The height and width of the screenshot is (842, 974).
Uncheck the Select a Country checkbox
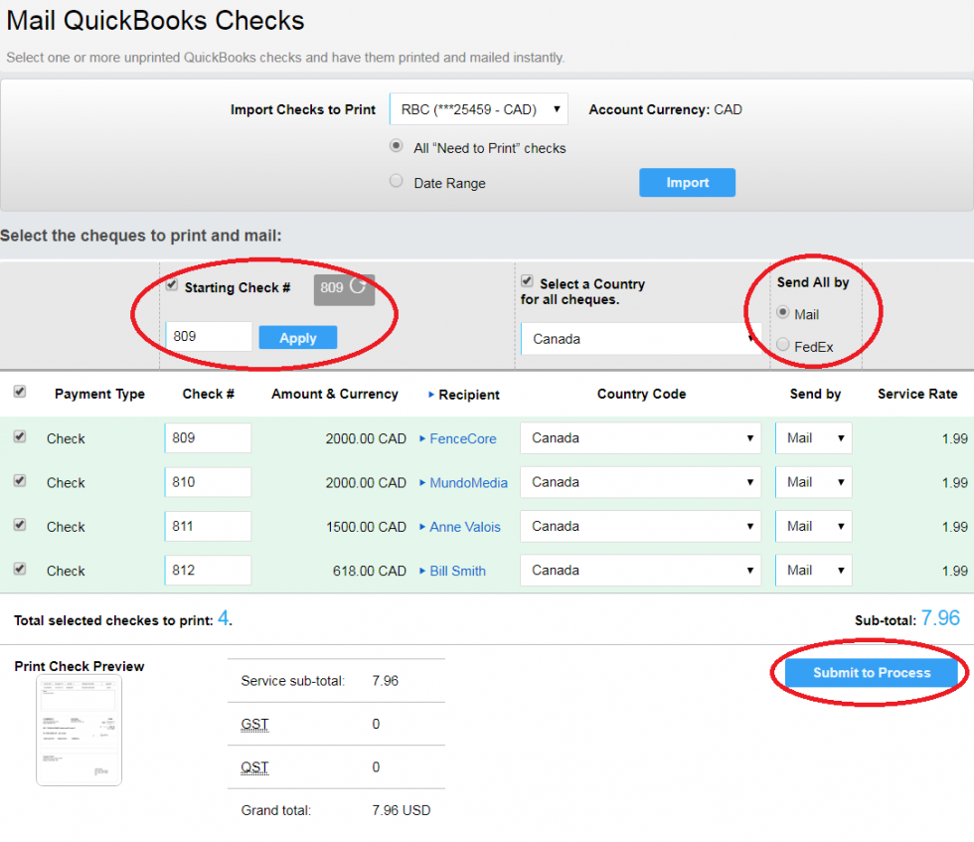click(x=526, y=280)
